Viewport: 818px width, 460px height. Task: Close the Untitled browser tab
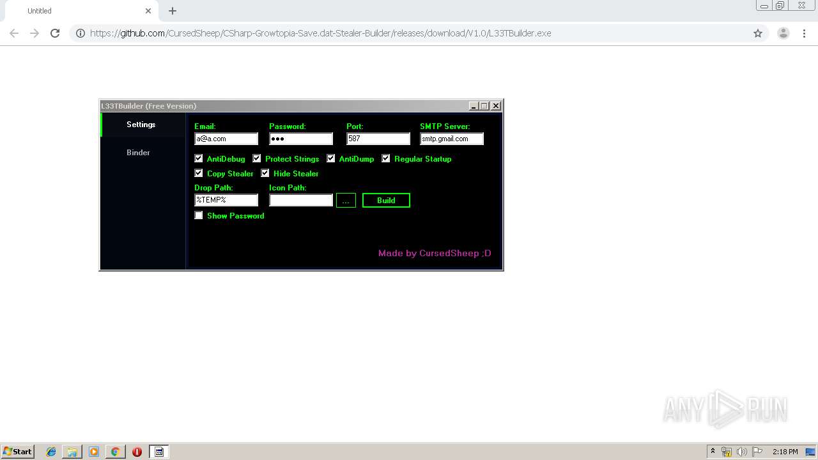click(x=148, y=11)
